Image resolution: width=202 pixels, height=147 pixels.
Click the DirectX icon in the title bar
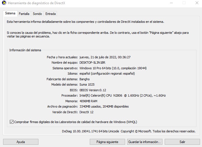4,3
